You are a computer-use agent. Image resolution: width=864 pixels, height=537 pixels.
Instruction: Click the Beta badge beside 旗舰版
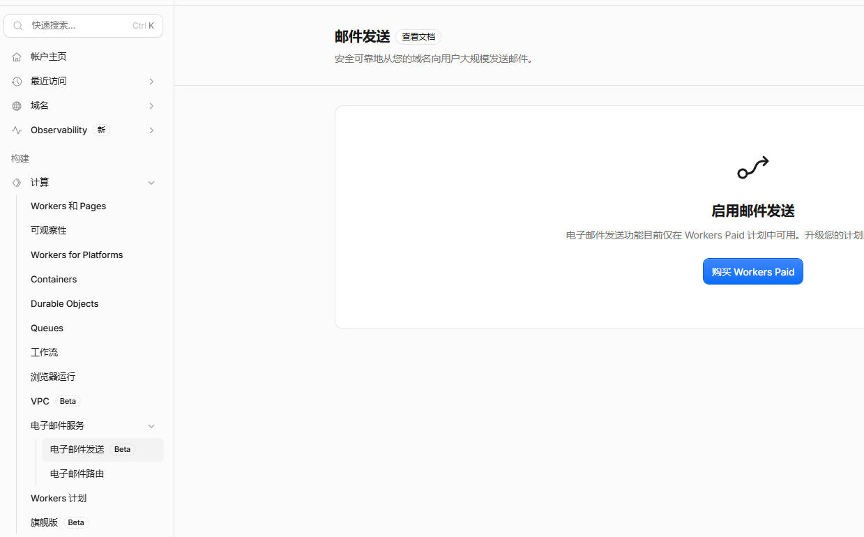pyautogui.click(x=77, y=522)
